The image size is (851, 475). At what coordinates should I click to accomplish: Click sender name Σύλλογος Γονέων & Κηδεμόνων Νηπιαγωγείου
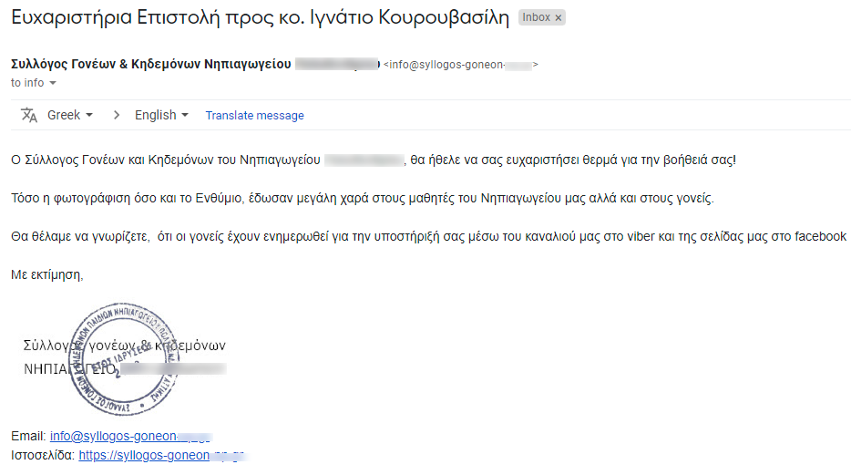[151, 65]
